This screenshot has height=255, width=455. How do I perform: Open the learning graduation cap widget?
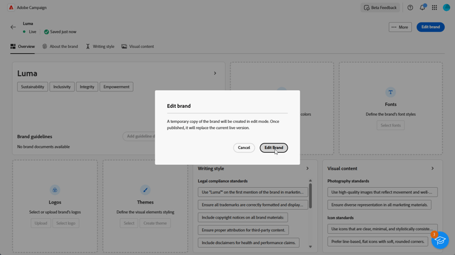[x=440, y=240]
